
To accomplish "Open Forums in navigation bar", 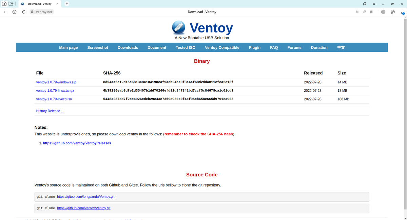I will pos(294,48).
